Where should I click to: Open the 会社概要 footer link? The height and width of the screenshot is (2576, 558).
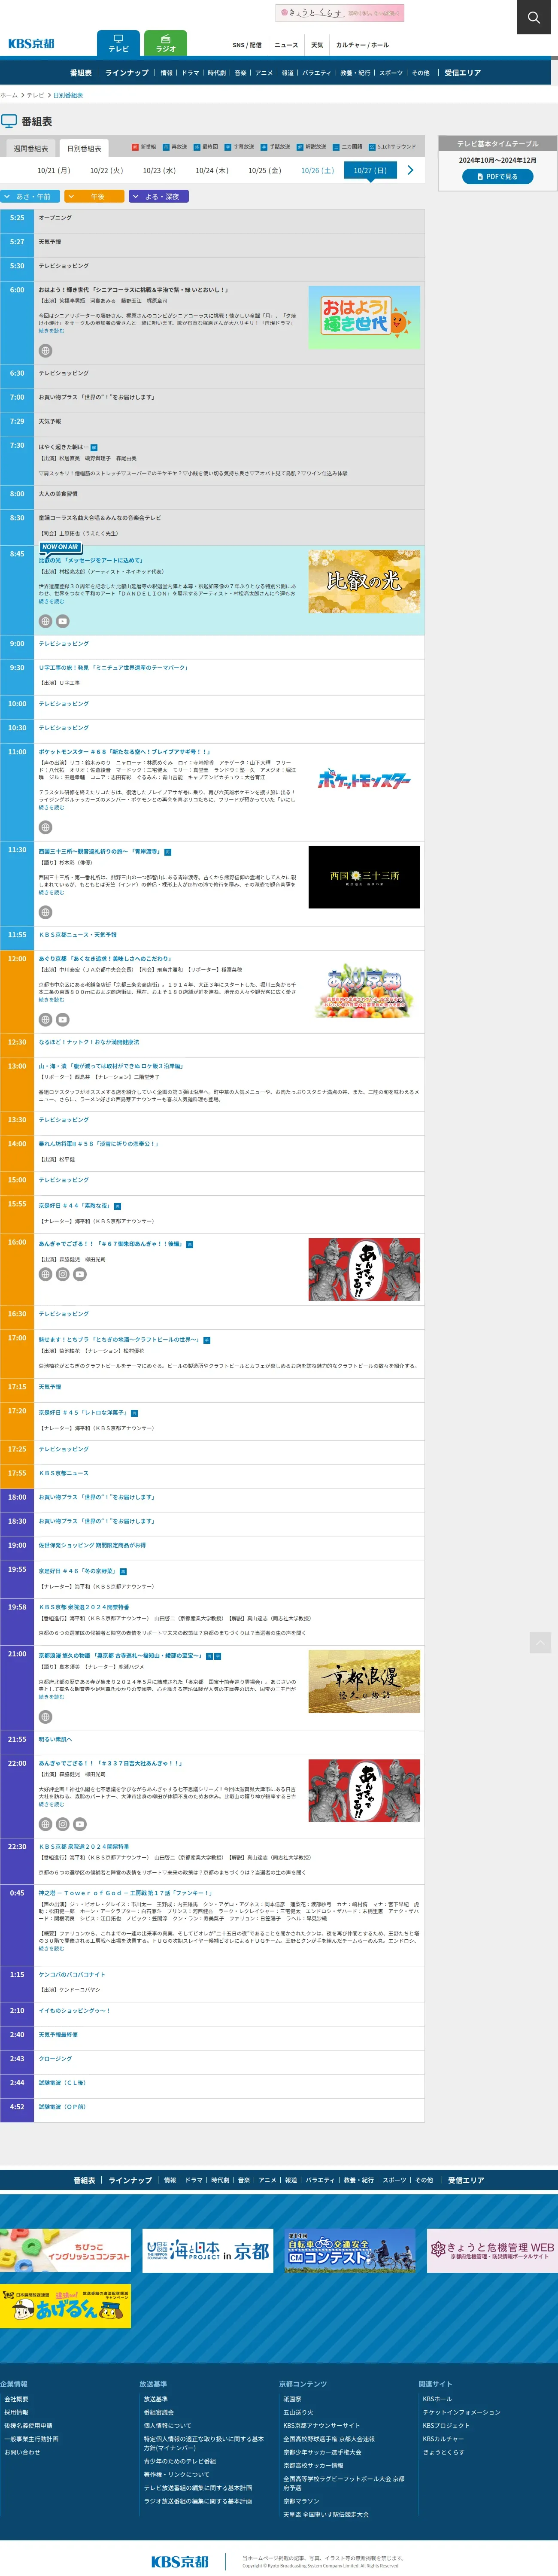click(16, 2399)
